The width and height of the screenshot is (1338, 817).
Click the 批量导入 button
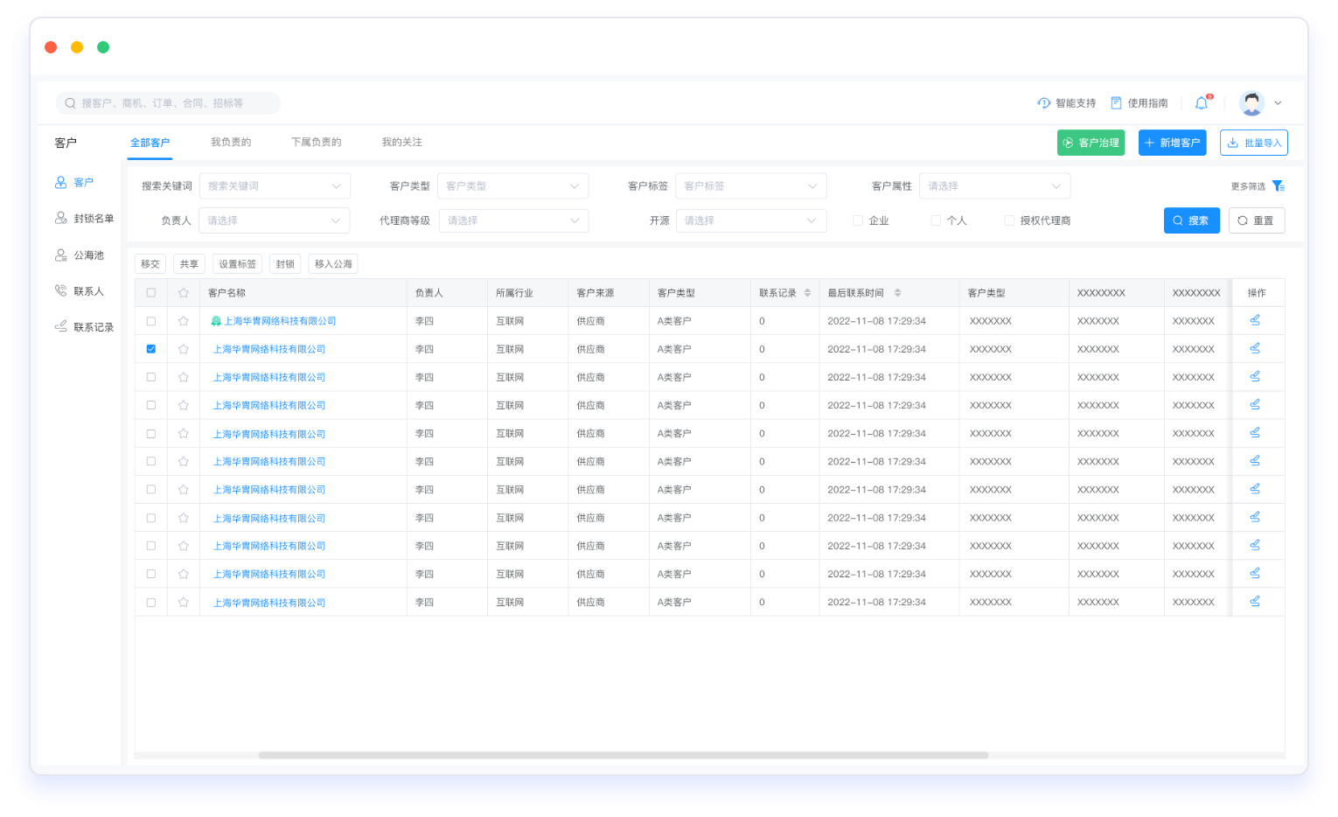click(x=1254, y=143)
